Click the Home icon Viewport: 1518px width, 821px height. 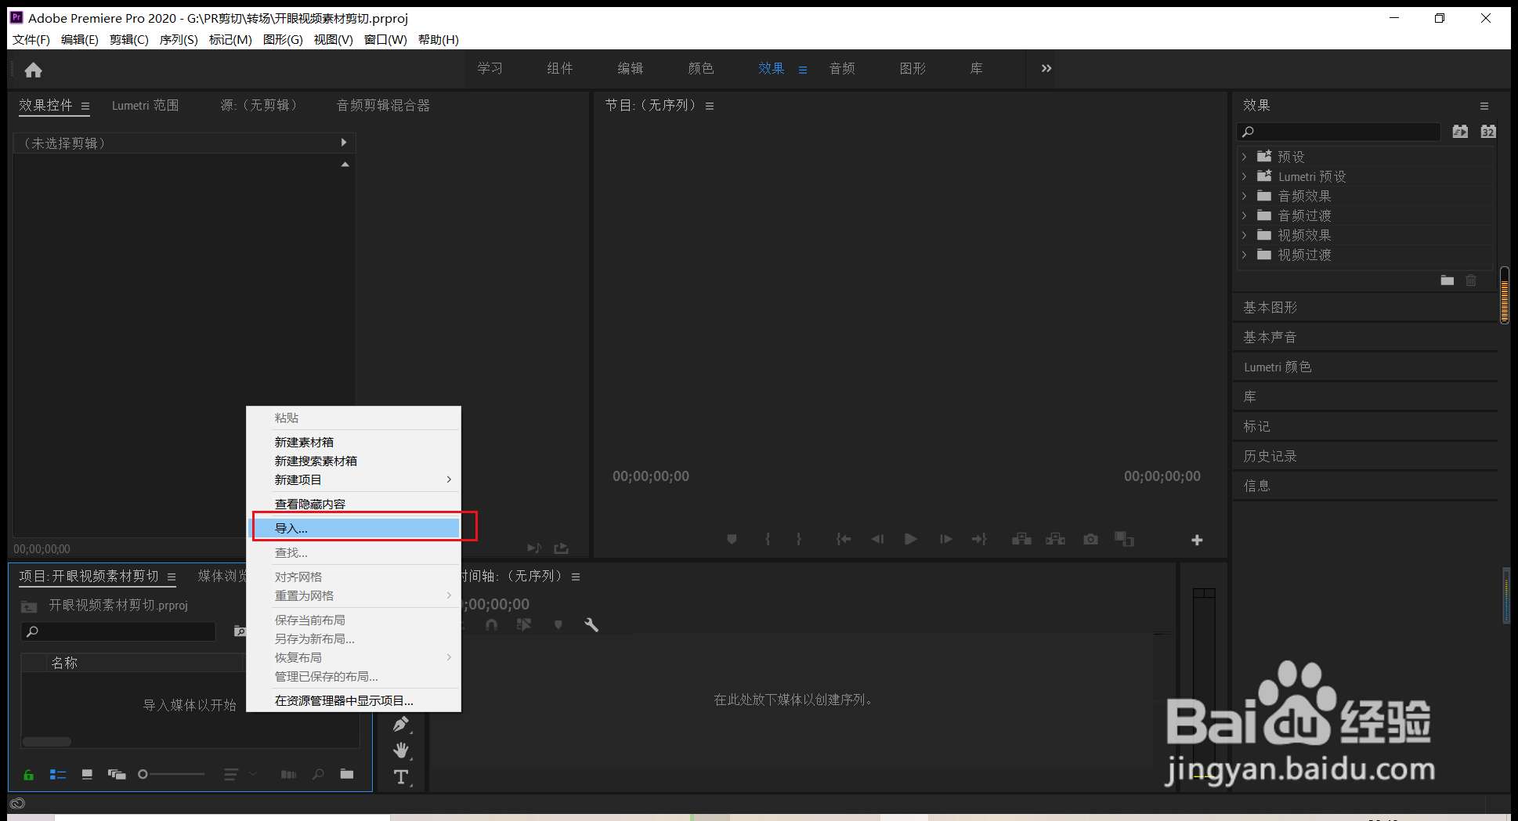[33, 71]
